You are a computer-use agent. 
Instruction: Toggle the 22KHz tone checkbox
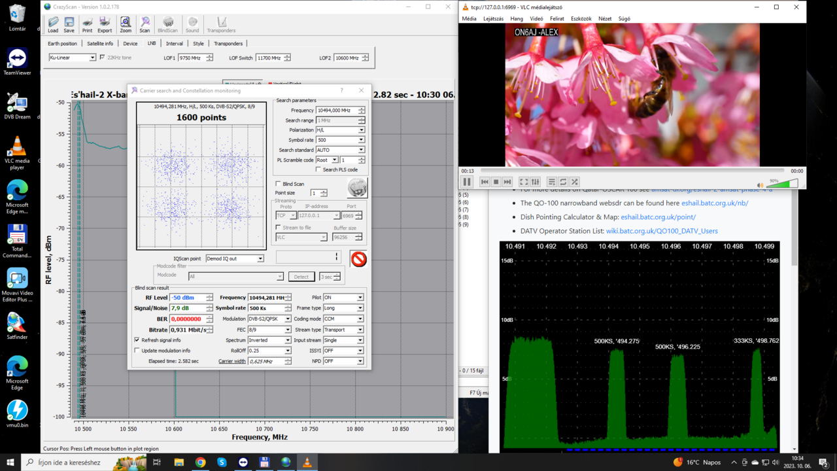[x=102, y=58]
